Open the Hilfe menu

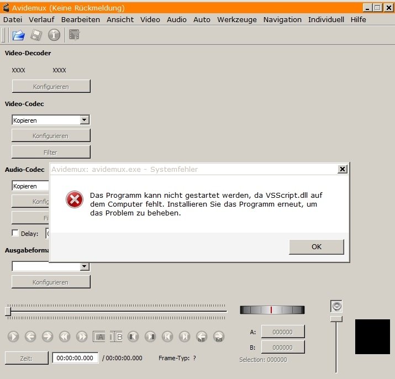(358, 20)
